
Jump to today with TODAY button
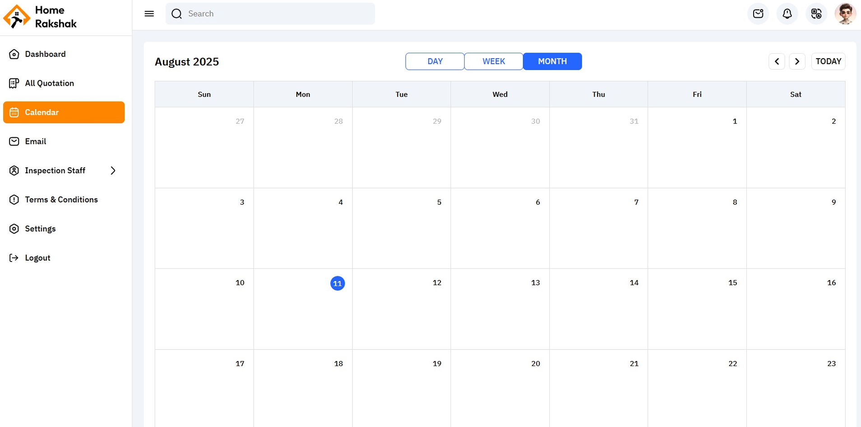828,61
